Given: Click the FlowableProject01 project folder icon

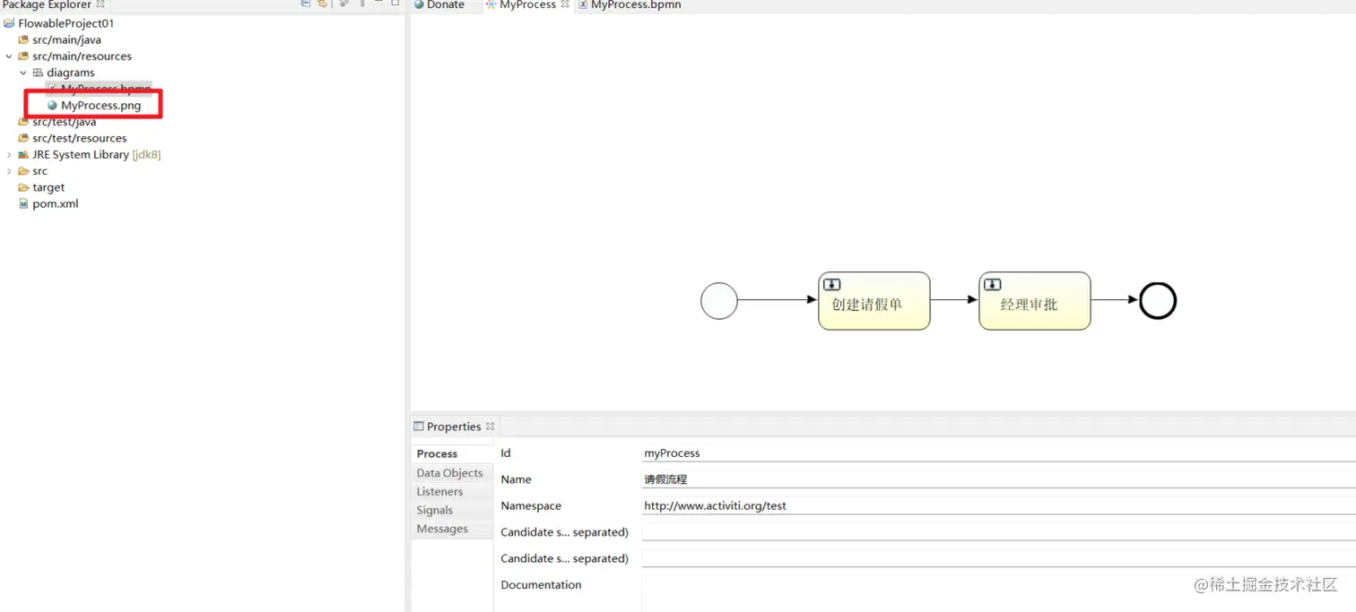Looking at the screenshot, I should click(x=9, y=23).
